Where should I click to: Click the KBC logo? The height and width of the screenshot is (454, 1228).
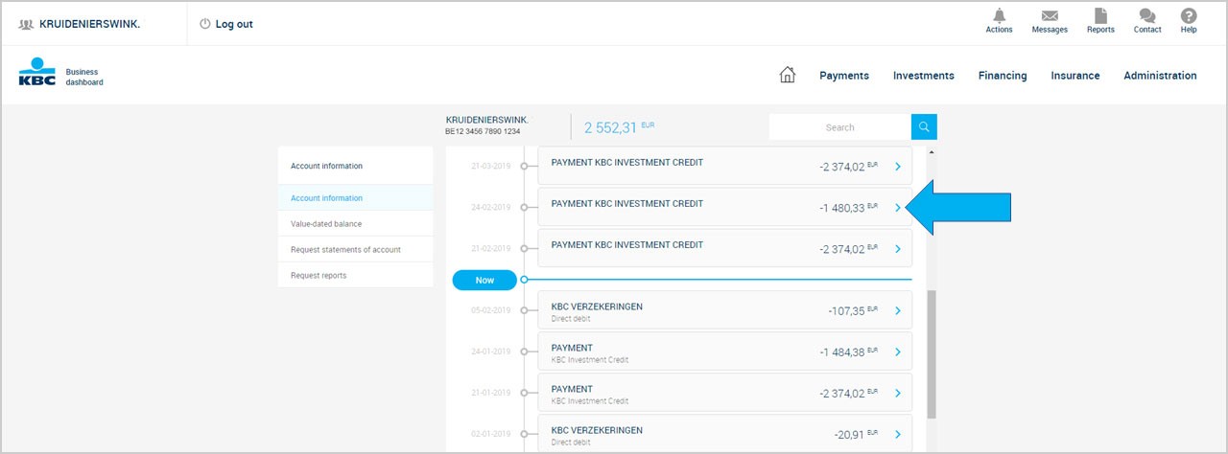point(37,73)
